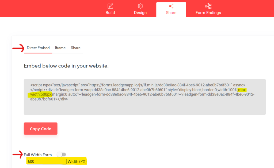Screen dimensions: 274x168
Task: Click the 'Full Width Form' label
Action: pos(38,155)
